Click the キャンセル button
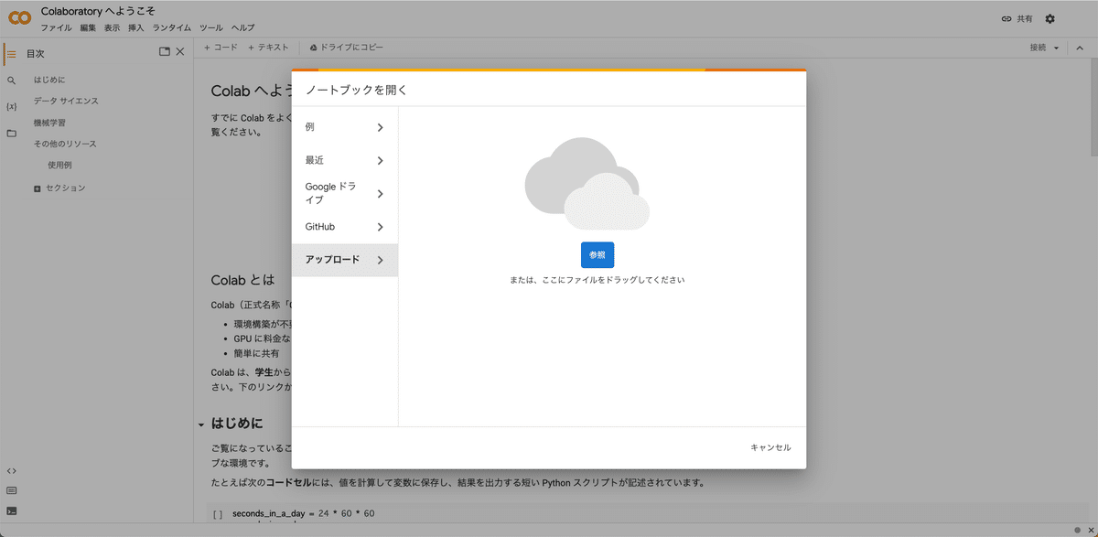The image size is (1098, 537). click(770, 447)
